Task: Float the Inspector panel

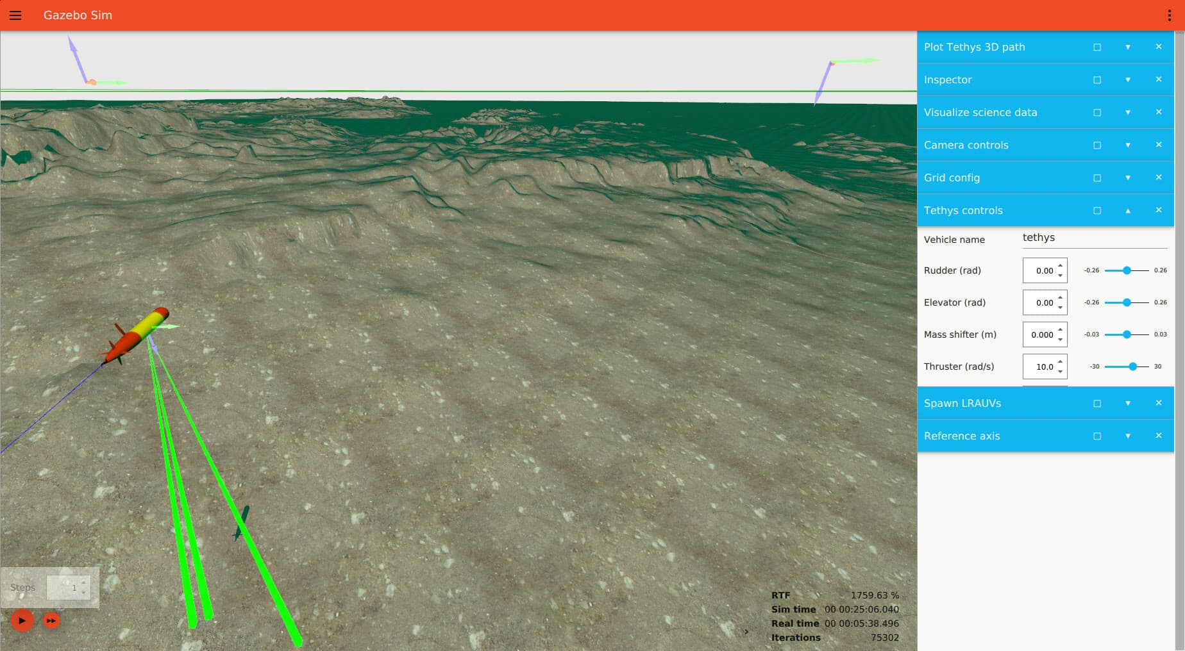Action: tap(1097, 79)
